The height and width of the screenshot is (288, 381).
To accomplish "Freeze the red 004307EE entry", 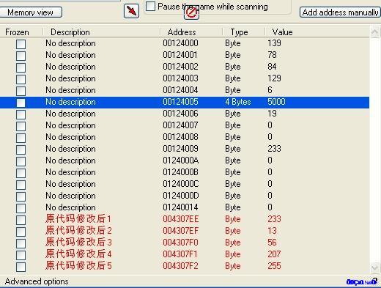I will [x=21, y=220].
